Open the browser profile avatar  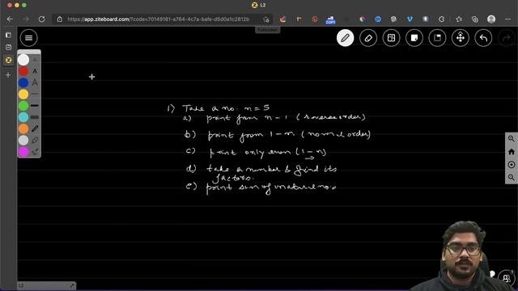(491, 19)
